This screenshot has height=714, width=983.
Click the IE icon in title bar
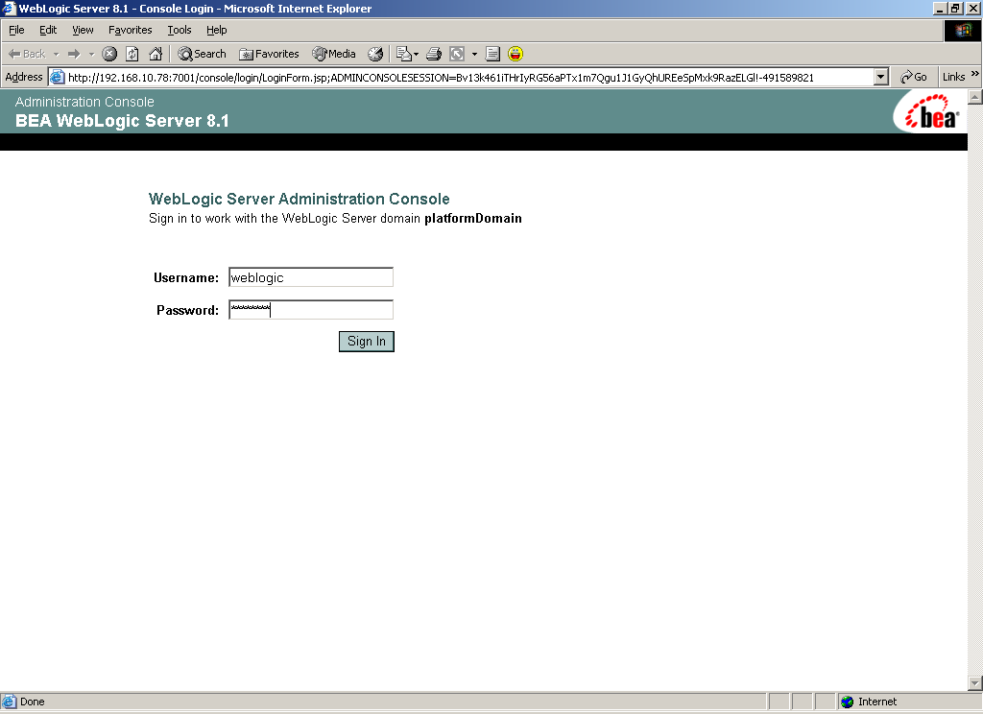[x=8, y=8]
